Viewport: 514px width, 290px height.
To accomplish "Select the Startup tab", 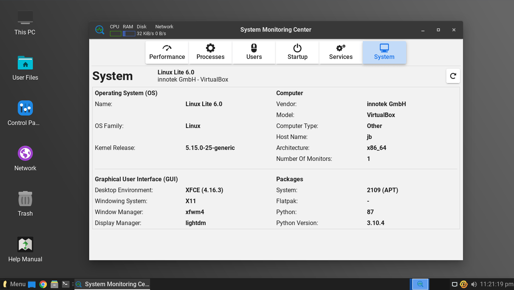I will coord(297,52).
